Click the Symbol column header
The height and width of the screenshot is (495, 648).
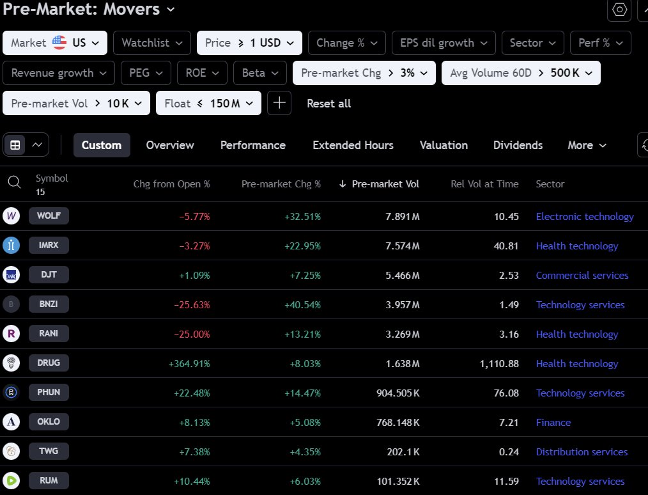(x=52, y=178)
